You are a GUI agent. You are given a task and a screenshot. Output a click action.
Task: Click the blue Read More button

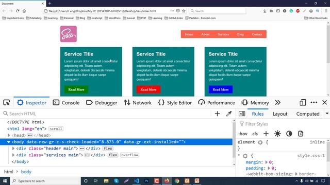221,89
